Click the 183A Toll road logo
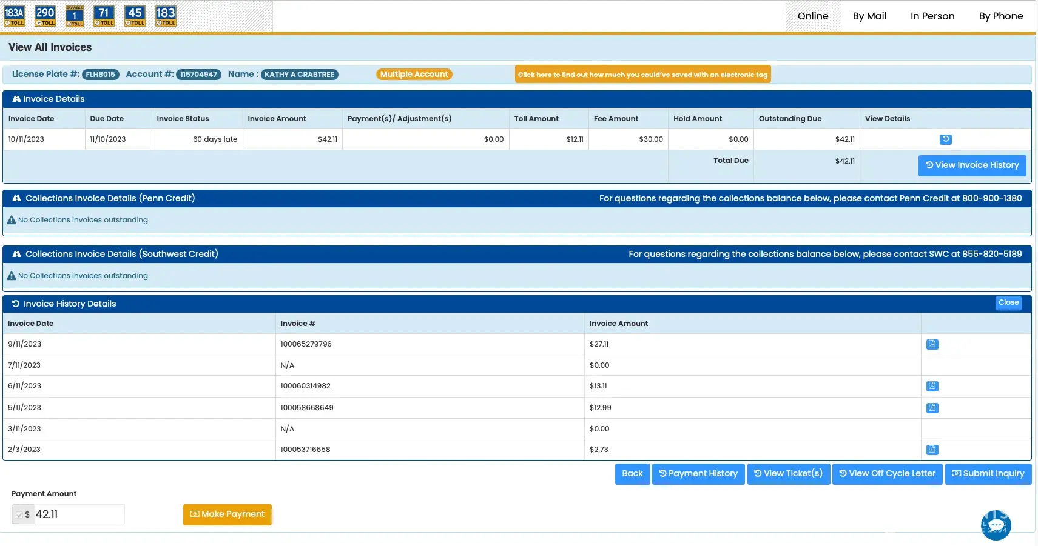This screenshot has width=1038, height=546. 14,16
